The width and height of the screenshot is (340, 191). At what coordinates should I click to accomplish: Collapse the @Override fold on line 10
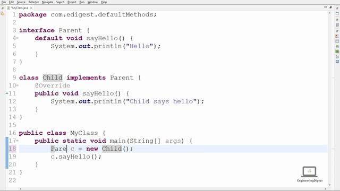tap(18, 85)
